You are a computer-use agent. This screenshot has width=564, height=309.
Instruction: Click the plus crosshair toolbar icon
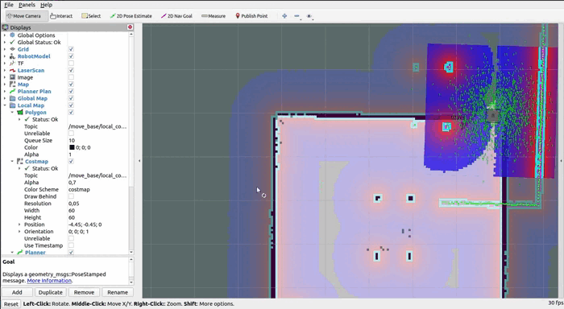284,16
